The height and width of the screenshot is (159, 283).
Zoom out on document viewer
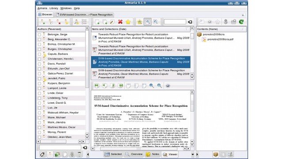(x=159, y=86)
